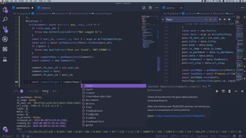Select 'getId' suggestion in autocomplete list
The image size is (246, 138).
(x=114, y=125)
